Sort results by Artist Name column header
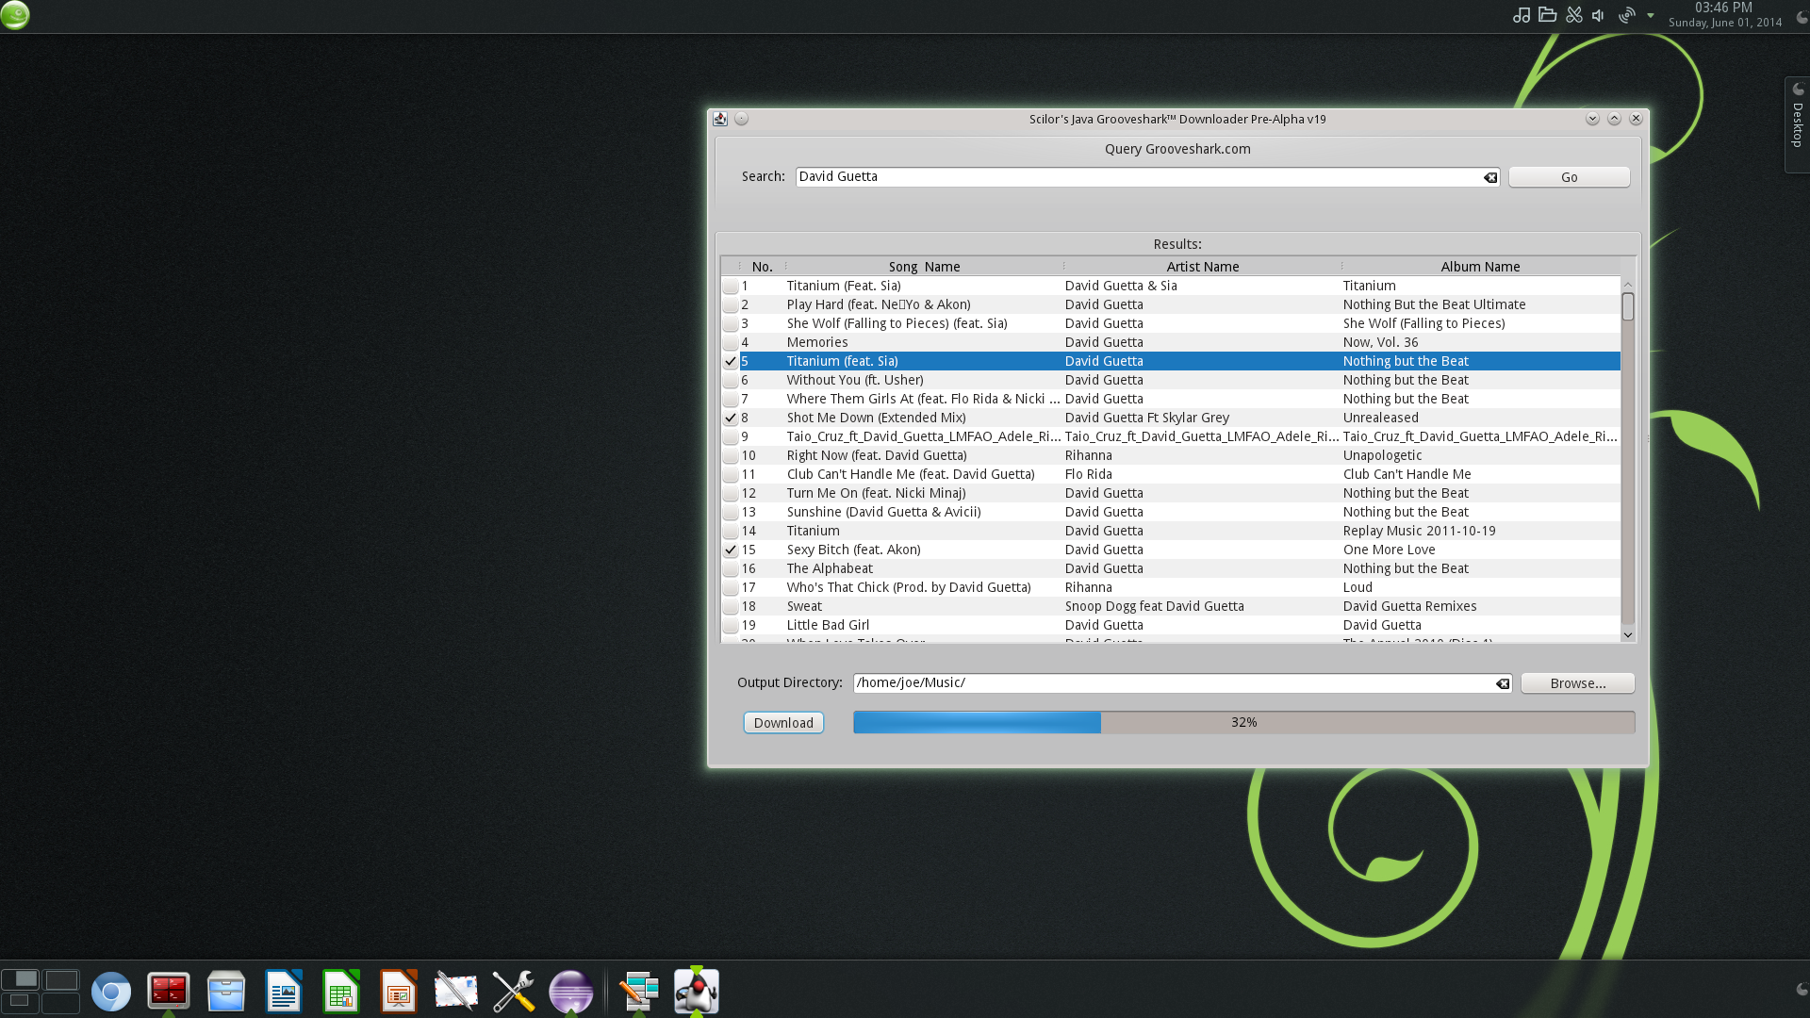Image resolution: width=1810 pixels, height=1018 pixels. coord(1202,267)
